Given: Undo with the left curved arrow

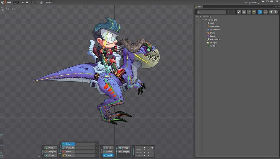Looking at the screenshot, I should (x=31, y=2).
